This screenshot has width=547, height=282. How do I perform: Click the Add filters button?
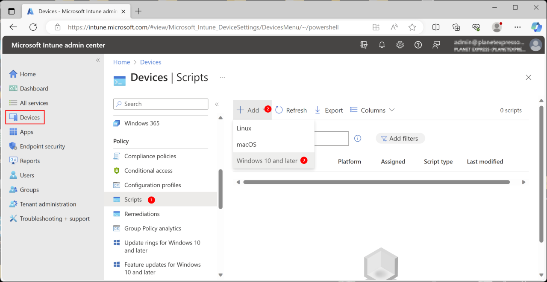coord(400,138)
